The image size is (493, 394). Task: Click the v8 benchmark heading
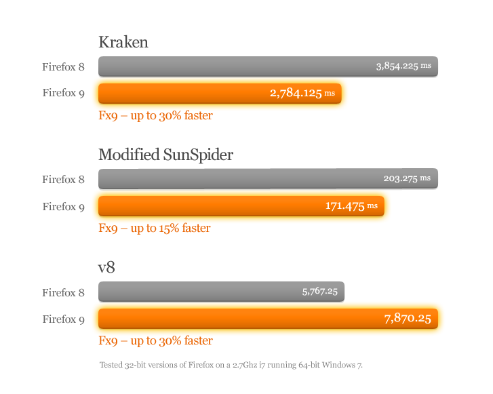(x=106, y=267)
